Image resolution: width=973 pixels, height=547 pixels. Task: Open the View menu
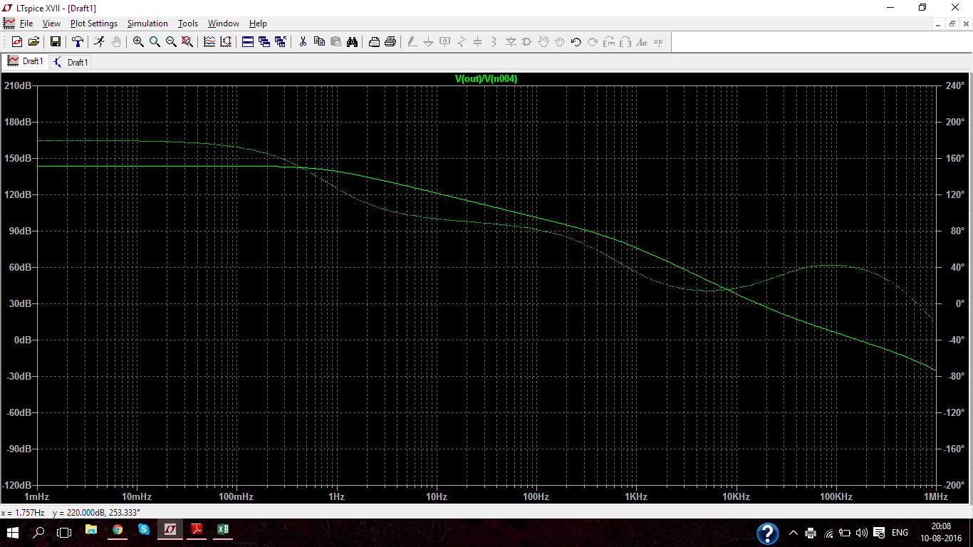51,24
